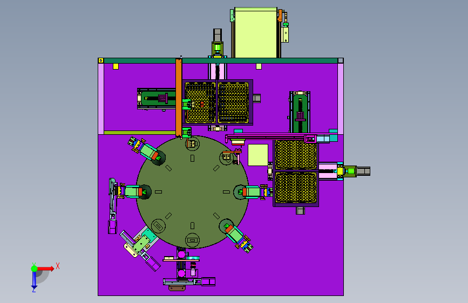This screenshot has width=468, height=303.
Task: Select the lower-right angled gripper station
Action: (236, 235)
